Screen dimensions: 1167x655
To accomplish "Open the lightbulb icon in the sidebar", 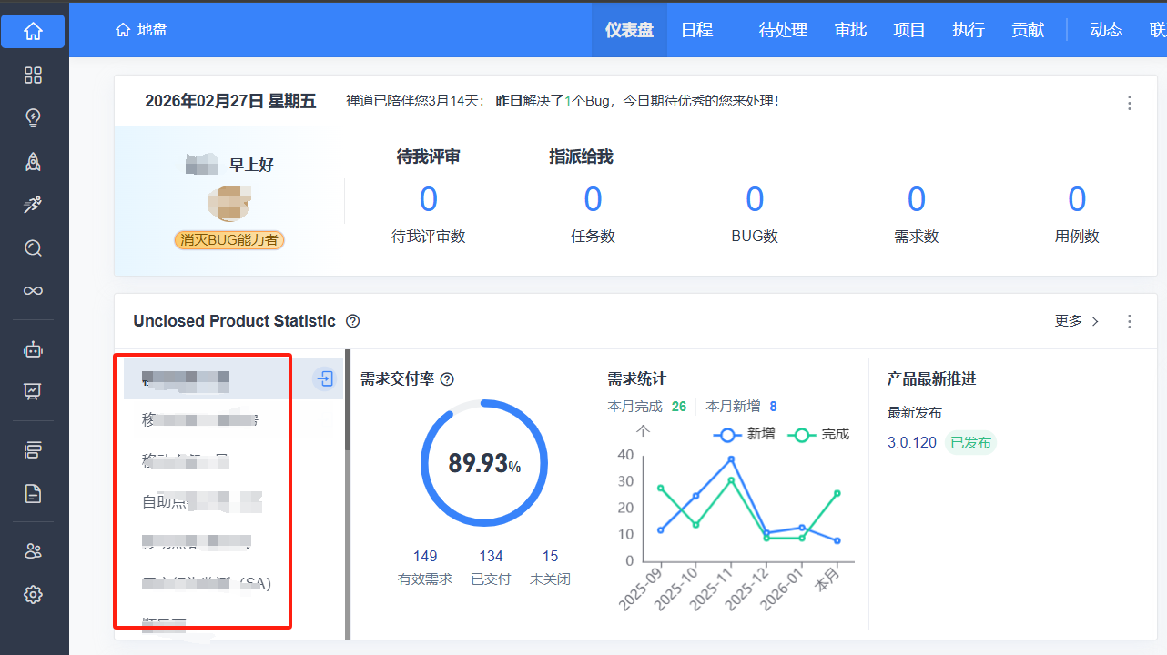I will (x=34, y=118).
